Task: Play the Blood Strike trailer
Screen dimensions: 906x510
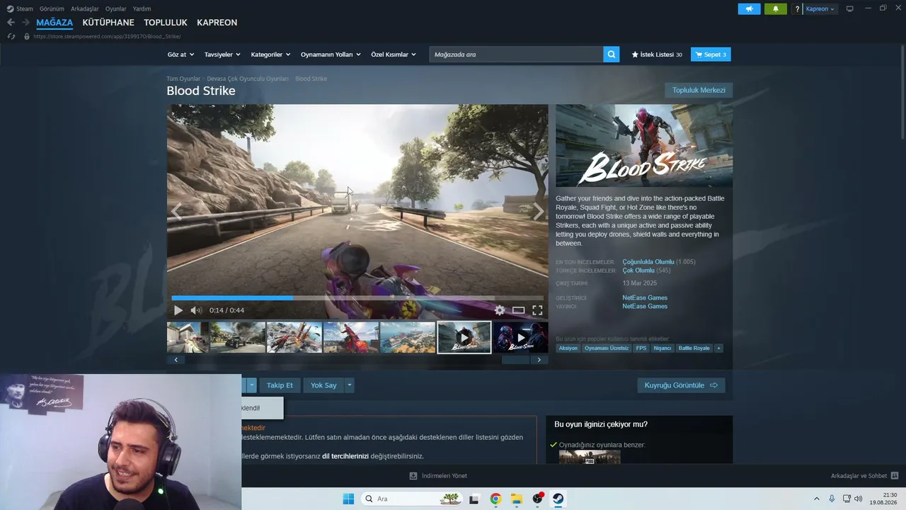Action: click(x=178, y=310)
